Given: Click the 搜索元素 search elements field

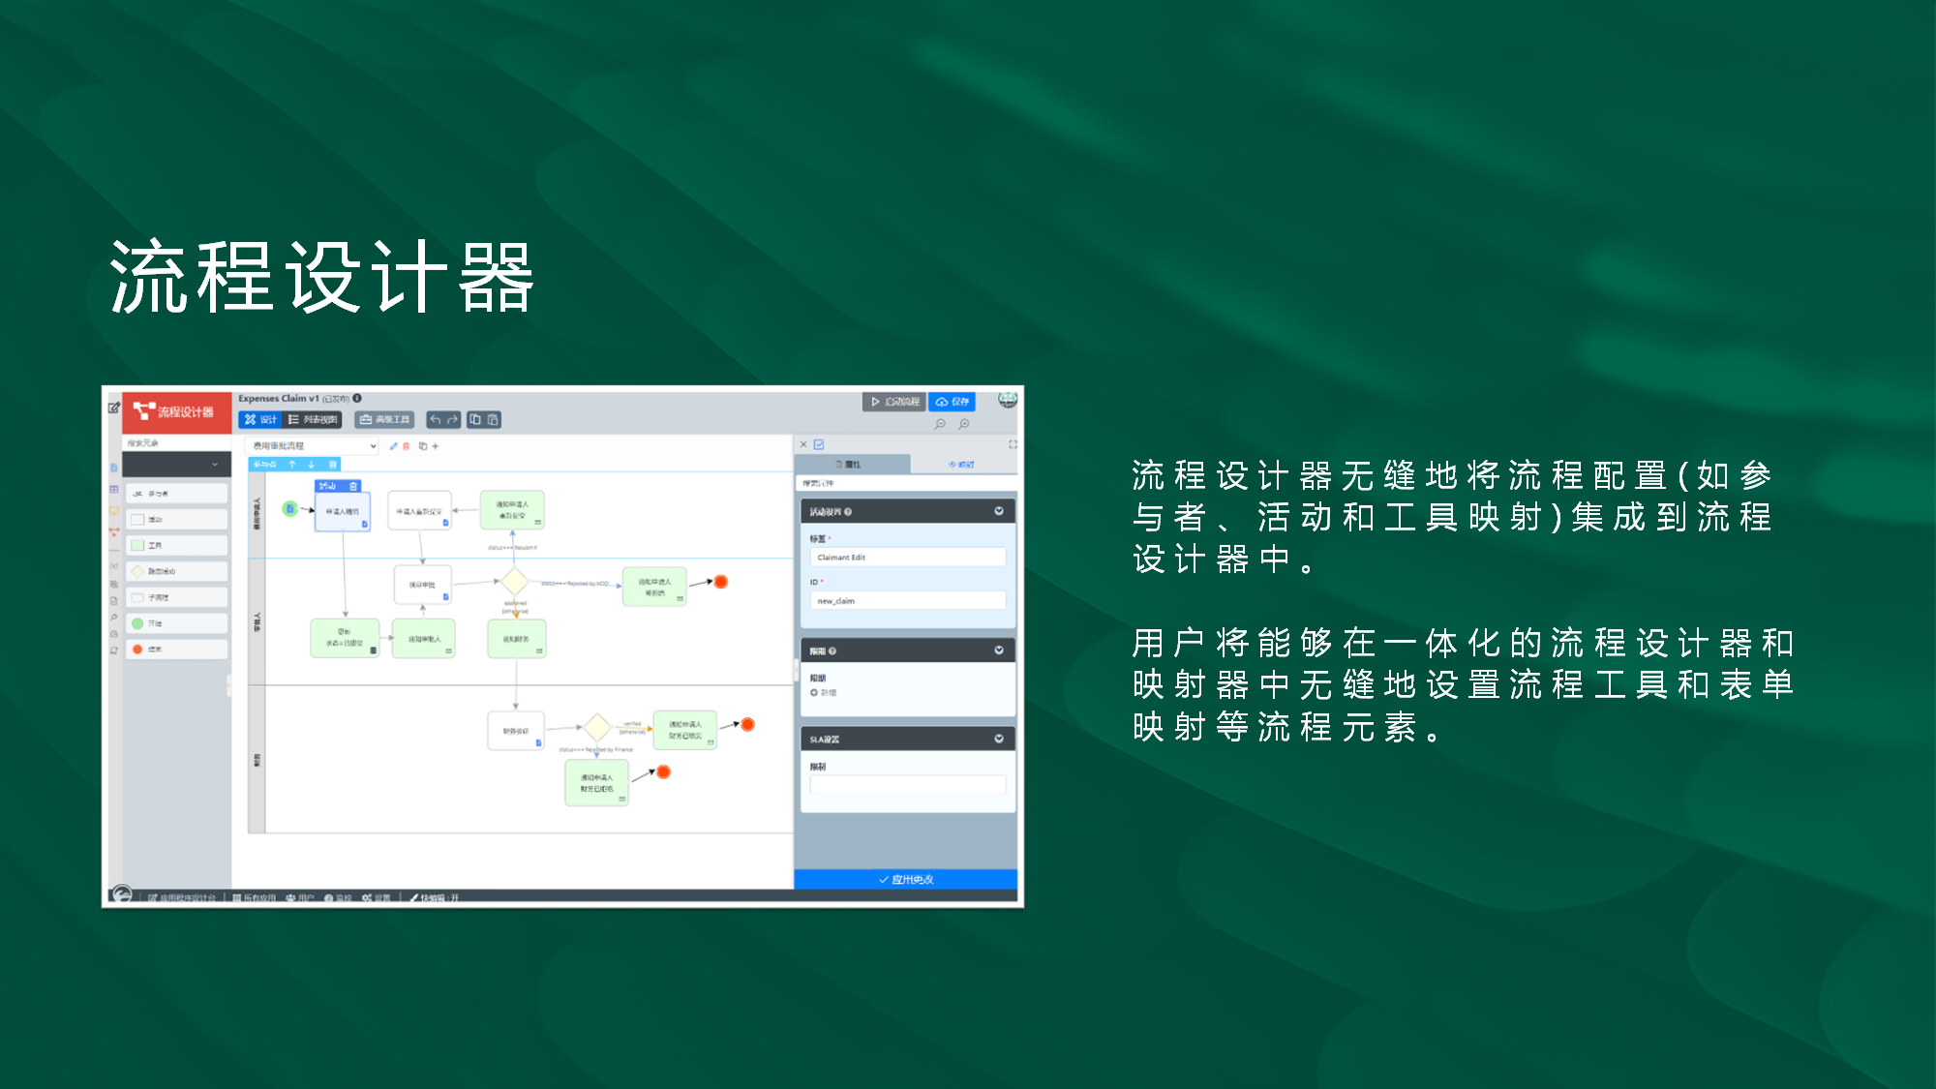Looking at the screenshot, I should (x=176, y=442).
